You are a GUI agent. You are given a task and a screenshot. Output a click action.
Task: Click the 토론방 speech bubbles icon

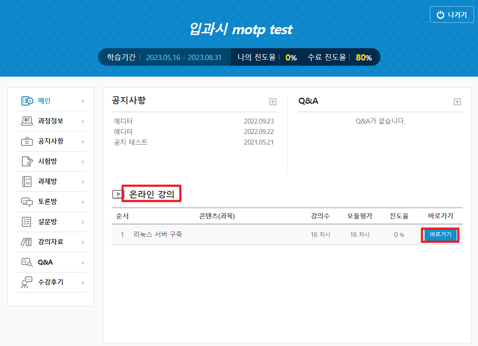pos(27,201)
